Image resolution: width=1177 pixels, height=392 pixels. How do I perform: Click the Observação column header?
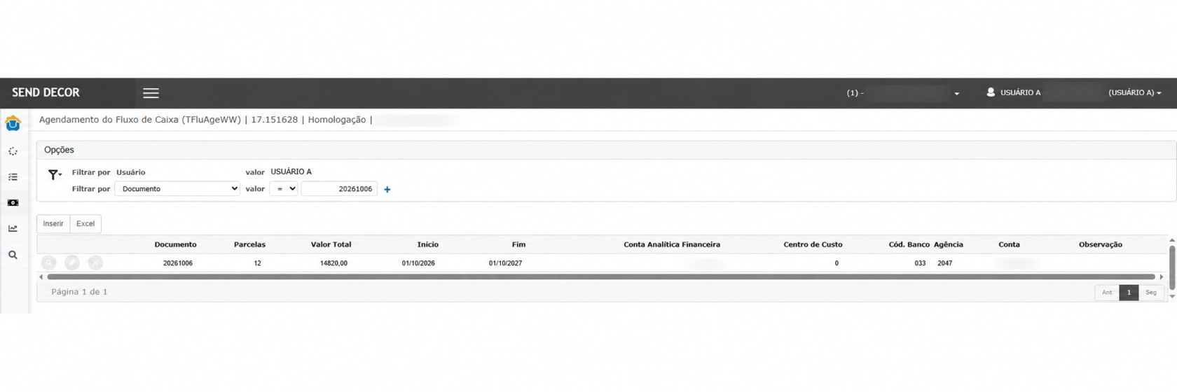pyautogui.click(x=1100, y=244)
